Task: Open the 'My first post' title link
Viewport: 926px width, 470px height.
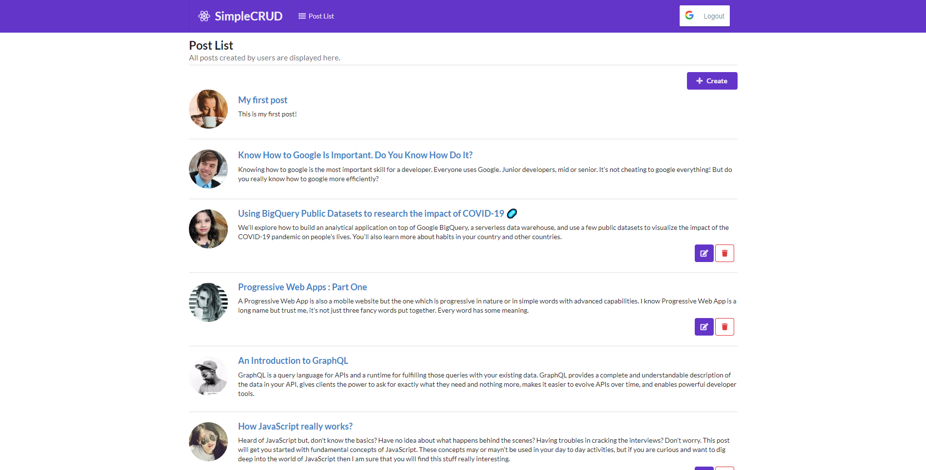Action: point(262,100)
